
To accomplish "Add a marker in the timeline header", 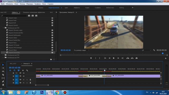I will (23, 70).
